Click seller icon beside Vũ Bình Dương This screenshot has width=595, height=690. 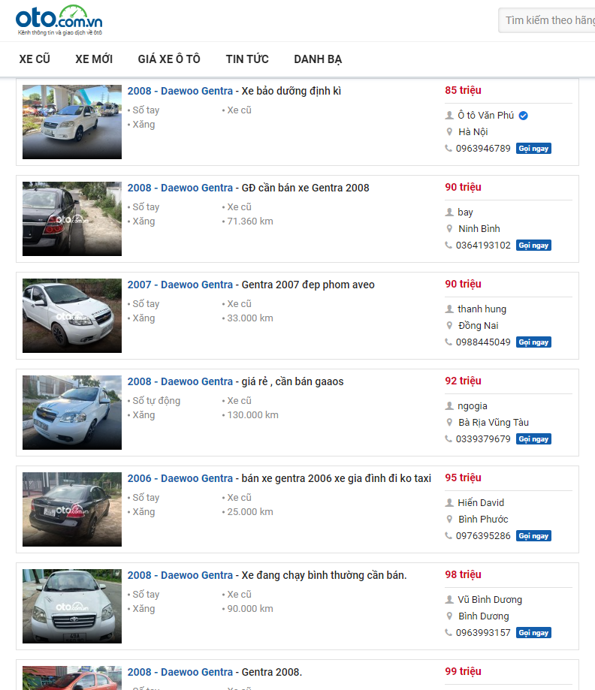tap(449, 599)
